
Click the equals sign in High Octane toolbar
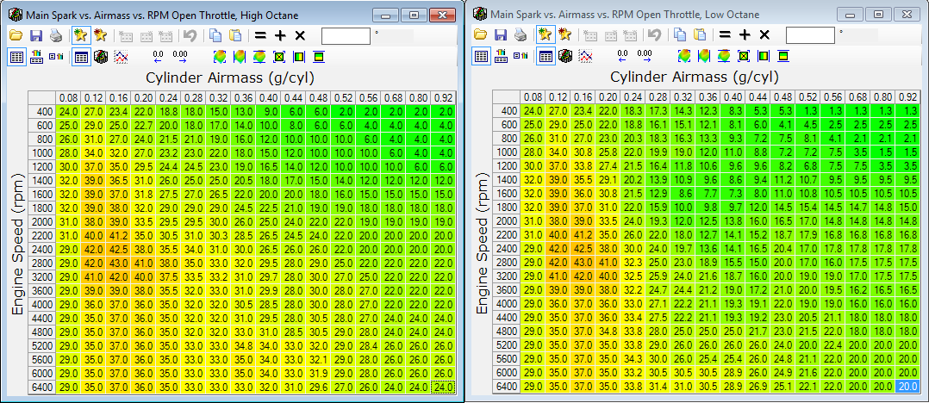pyautogui.click(x=259, y=35)
